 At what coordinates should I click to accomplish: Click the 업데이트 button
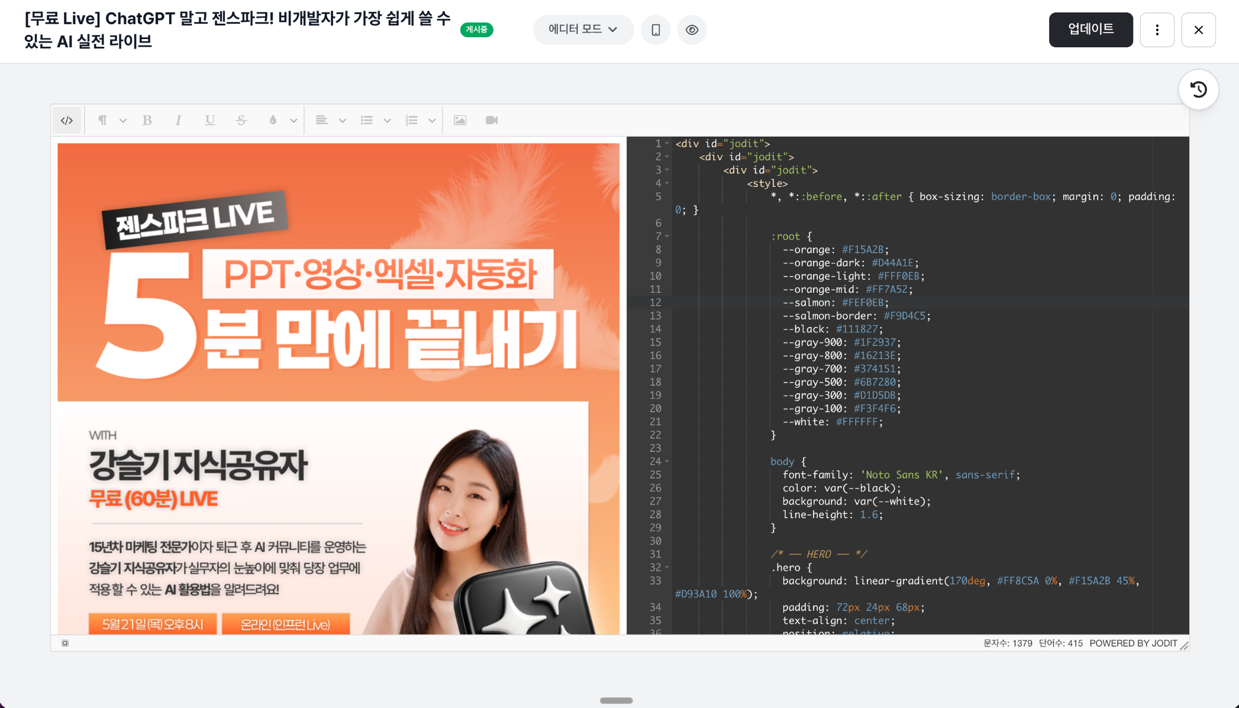point(1091,30)
